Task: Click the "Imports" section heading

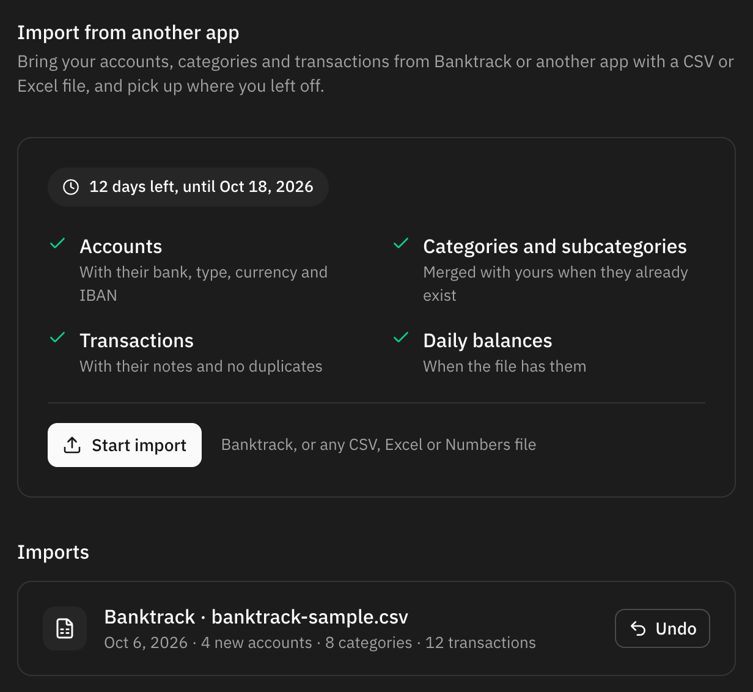Action: click(x=53, y=552)
